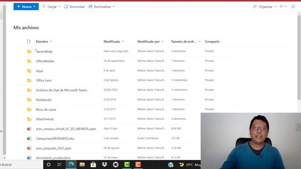Viewport: 301px width, 169px height.
Task: Open the Office Lens folder
Action: coord(44,80)
